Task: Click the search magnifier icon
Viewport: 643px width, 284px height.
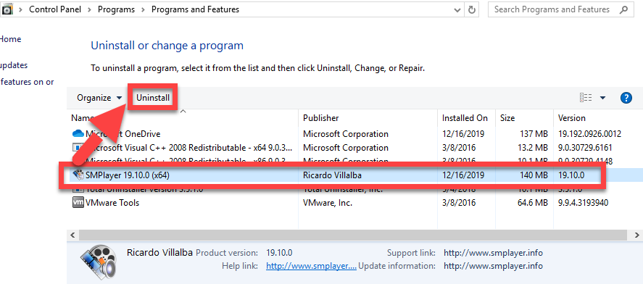Action: [623, 9]
